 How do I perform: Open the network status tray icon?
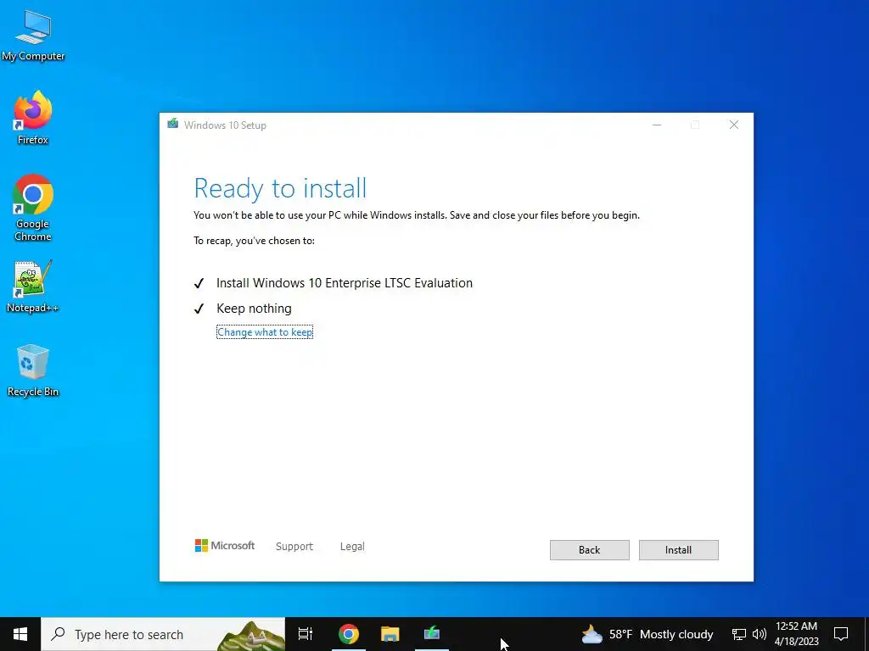[739, 634]
